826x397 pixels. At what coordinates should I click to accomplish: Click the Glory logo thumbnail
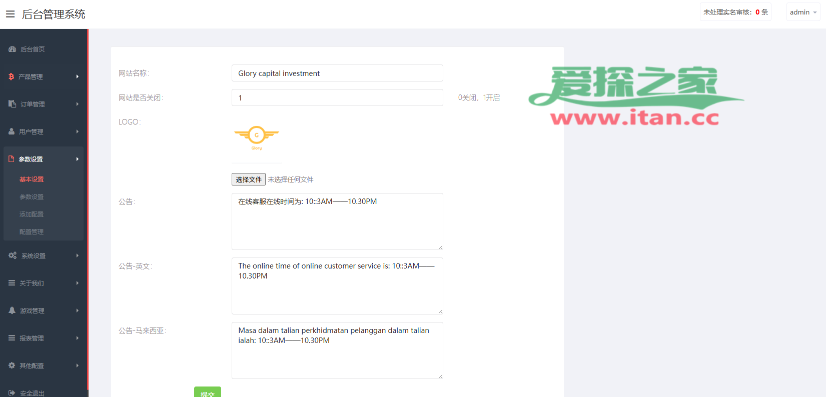pos(257,137)
